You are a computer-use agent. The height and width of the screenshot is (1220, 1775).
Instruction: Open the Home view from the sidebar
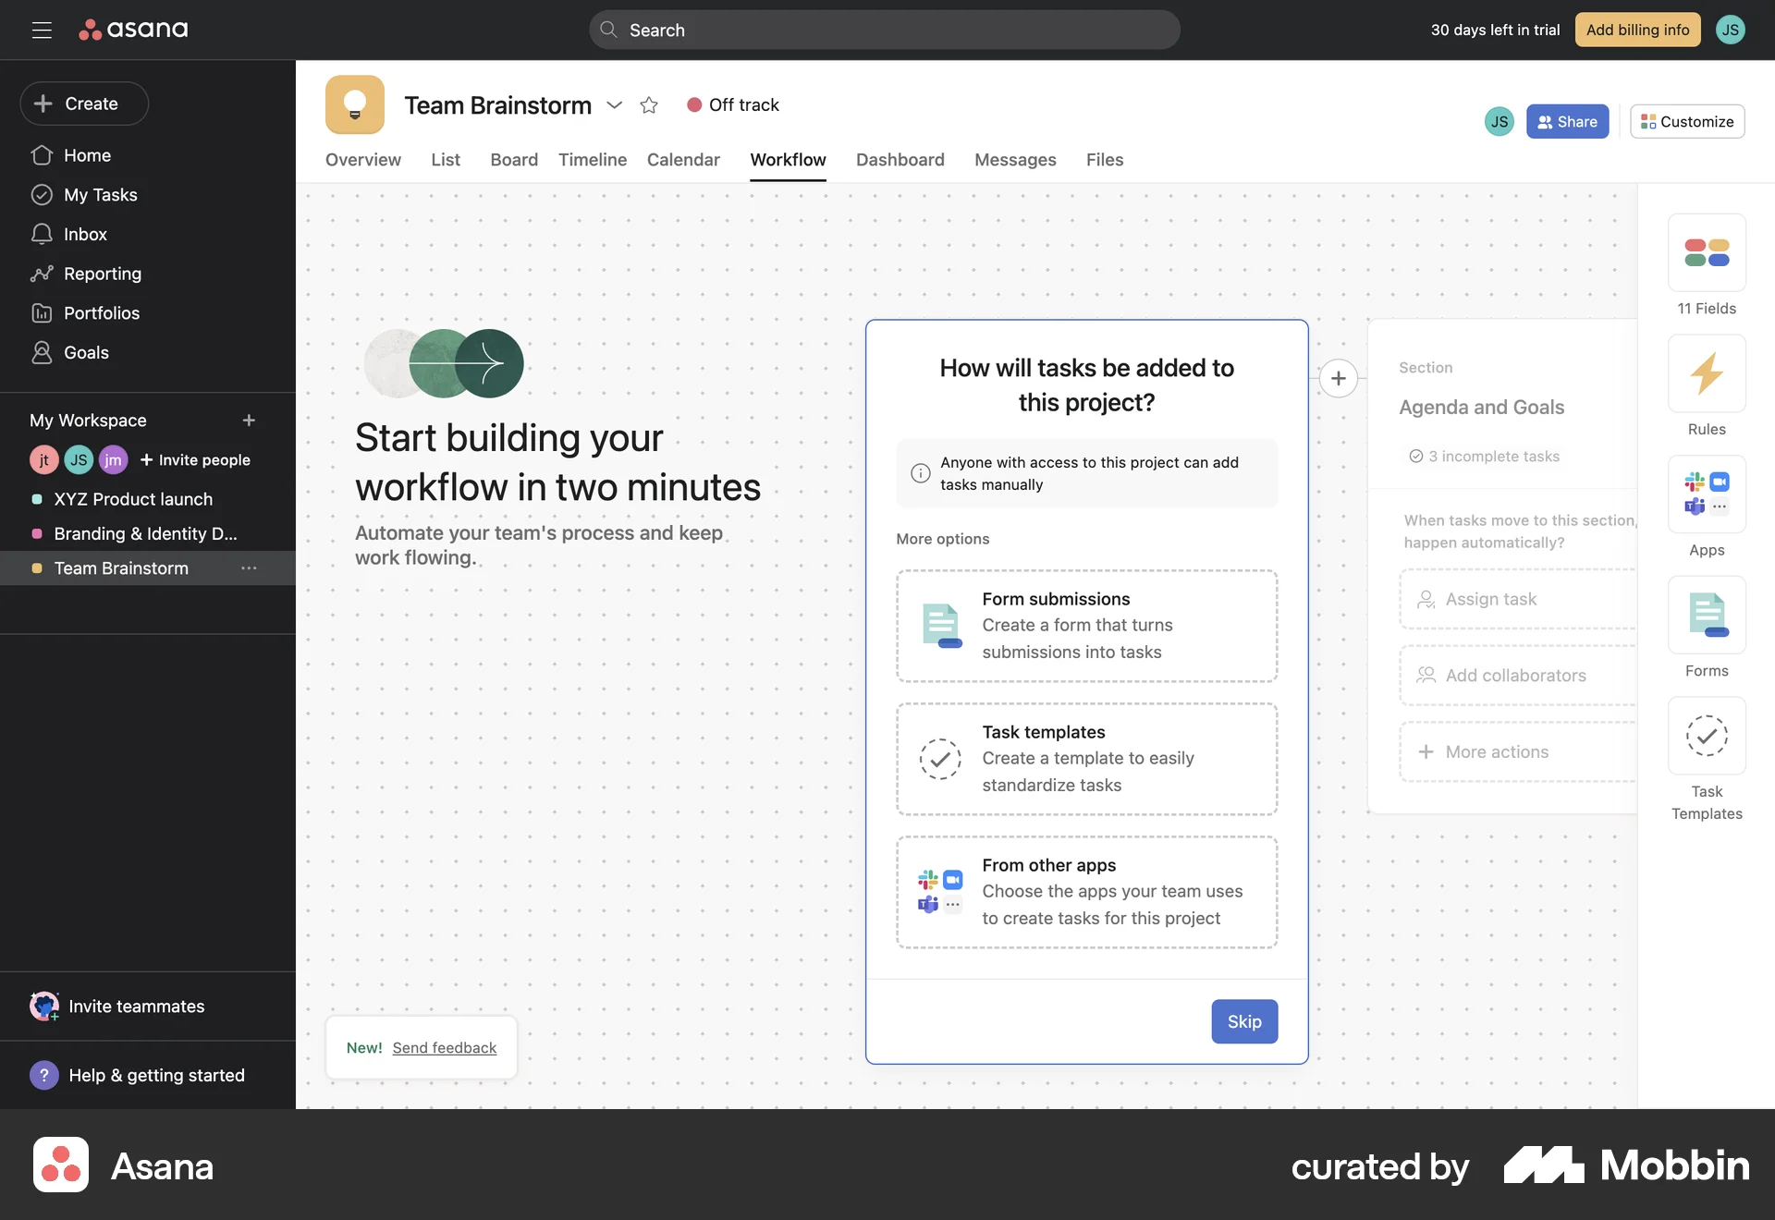click(87, 154)
